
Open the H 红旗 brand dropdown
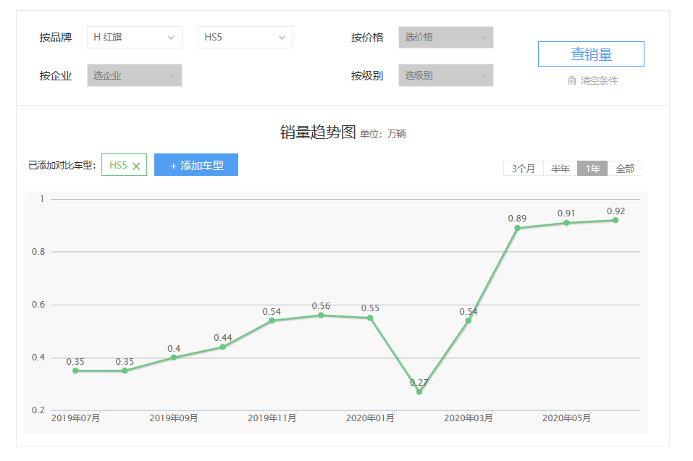click(134, 38)
